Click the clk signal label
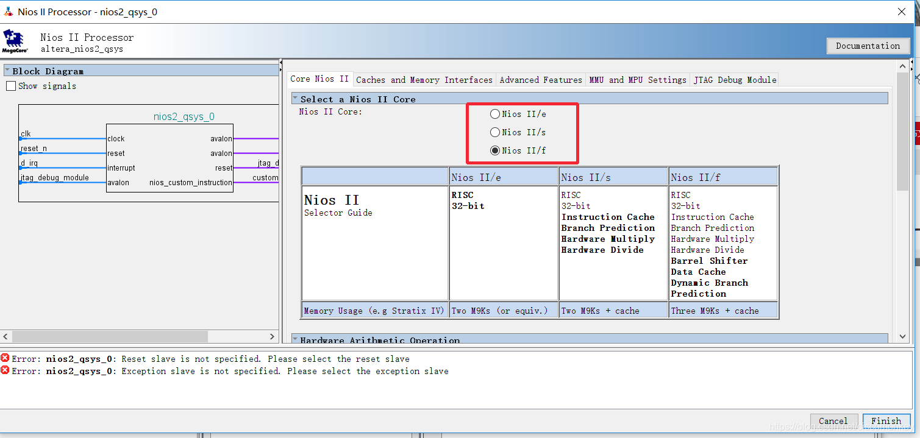This screenshot has width=920, height=438. point(26,134)
